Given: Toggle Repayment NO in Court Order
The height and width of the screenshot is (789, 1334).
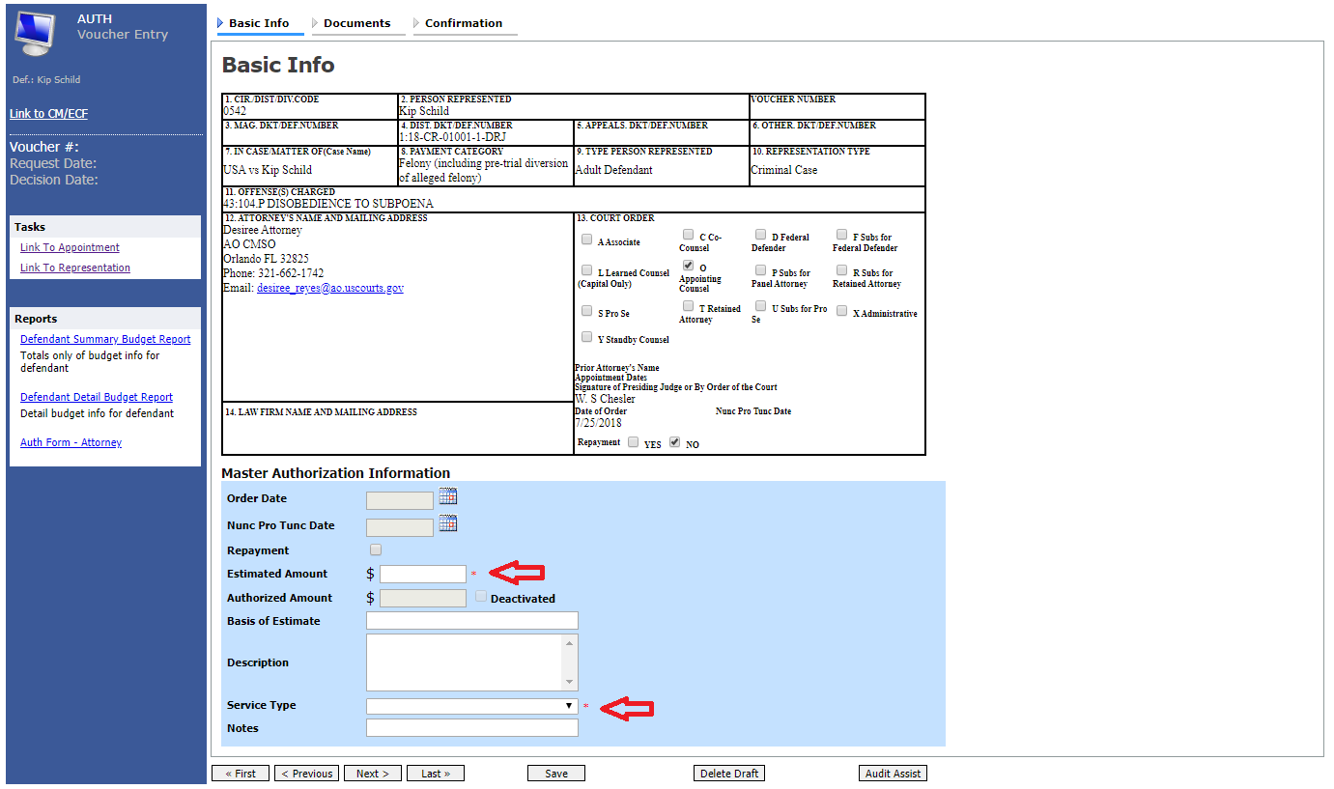Looking at the screenshot, I should pyautogui.click(x=675, y=442).
